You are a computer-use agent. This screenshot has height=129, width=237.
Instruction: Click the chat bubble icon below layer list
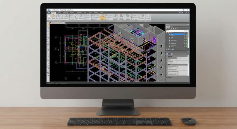point(173,49)
